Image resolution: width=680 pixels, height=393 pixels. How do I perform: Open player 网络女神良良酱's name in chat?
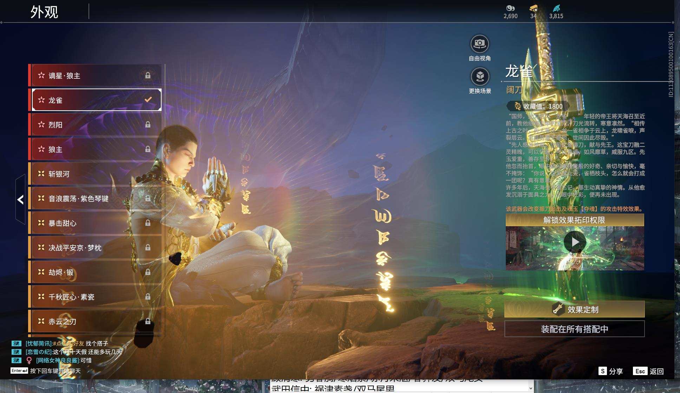(x=58, y=360)
